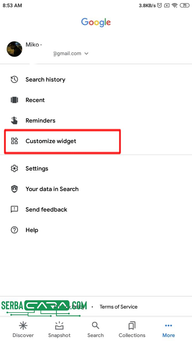Tap the Search history clock icon

click(14, 79)
